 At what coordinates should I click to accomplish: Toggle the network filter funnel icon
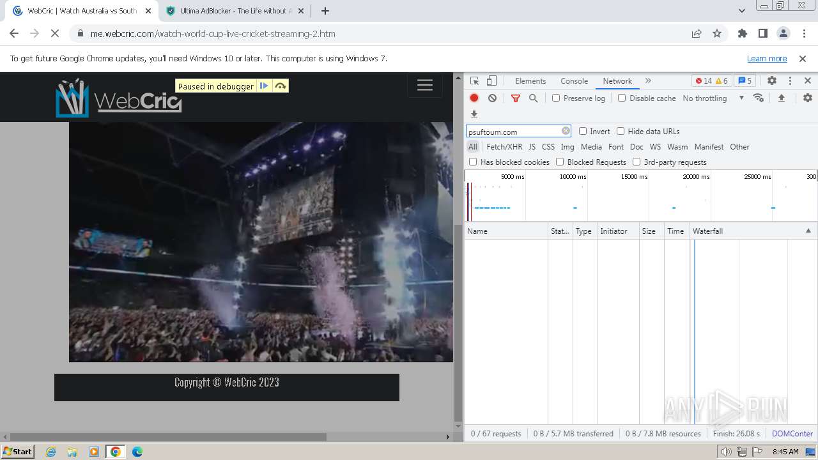pyautogui.click(x=516, y=98)
